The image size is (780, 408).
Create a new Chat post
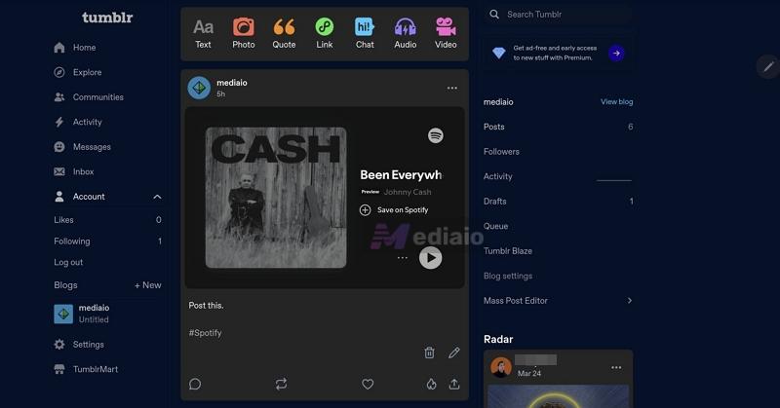pos(365,33)
